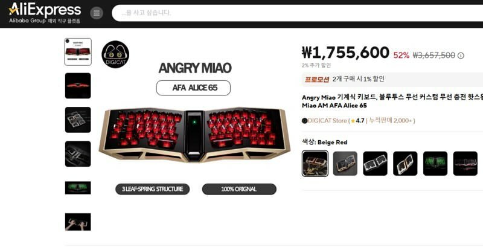This screenshot has width=483, height=247.
Task: Select the exploded-parts keyboard thumbnail
Action: pos(78,120)
